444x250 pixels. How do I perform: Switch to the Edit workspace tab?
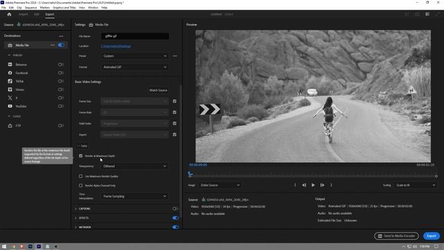[x=37, y=14]
